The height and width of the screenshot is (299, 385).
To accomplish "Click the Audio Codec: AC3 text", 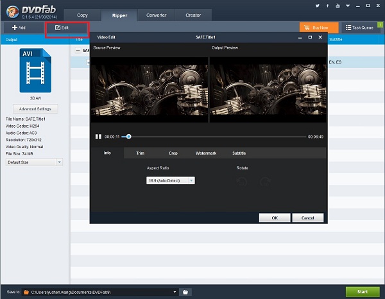I will [x=21, y=133].
